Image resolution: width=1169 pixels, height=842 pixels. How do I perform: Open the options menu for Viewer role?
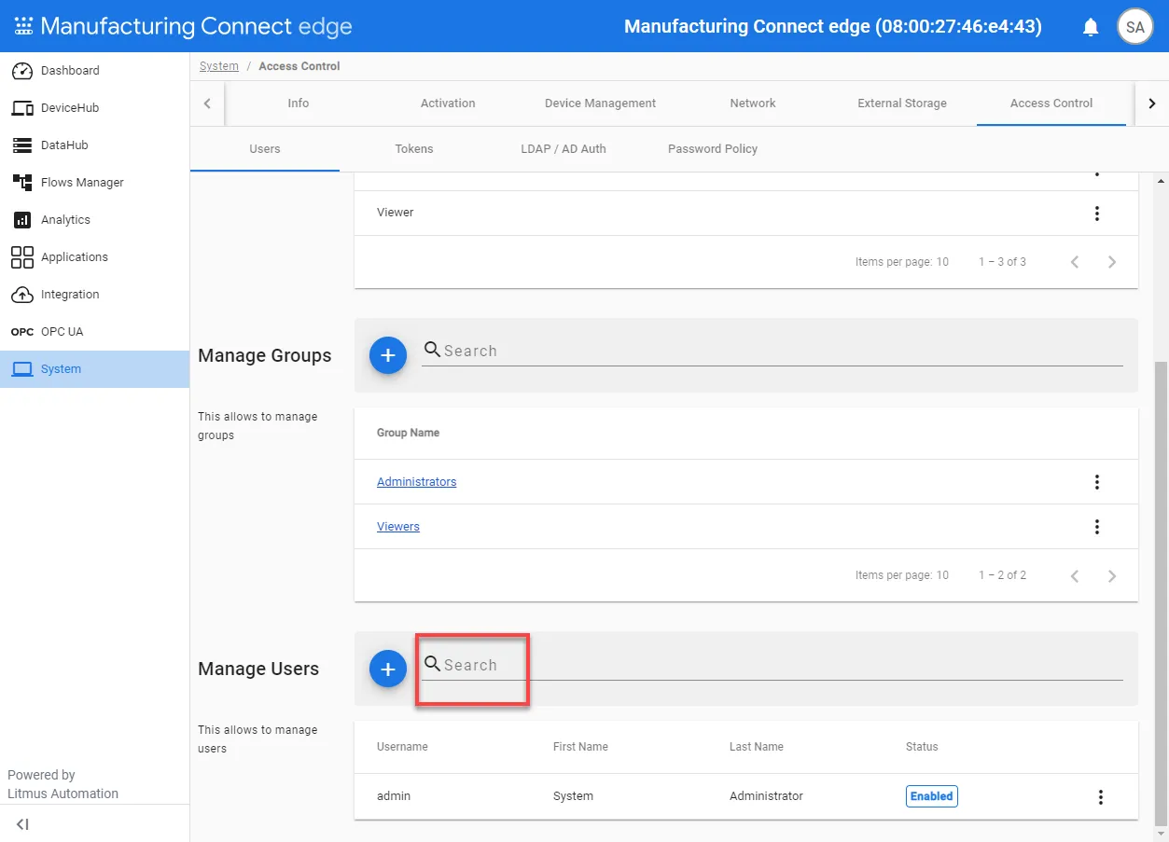click(1097, 214)
